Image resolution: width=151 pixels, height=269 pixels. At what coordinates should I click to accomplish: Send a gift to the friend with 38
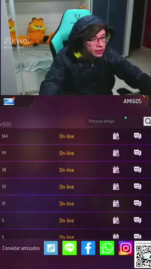pos(116,170)
